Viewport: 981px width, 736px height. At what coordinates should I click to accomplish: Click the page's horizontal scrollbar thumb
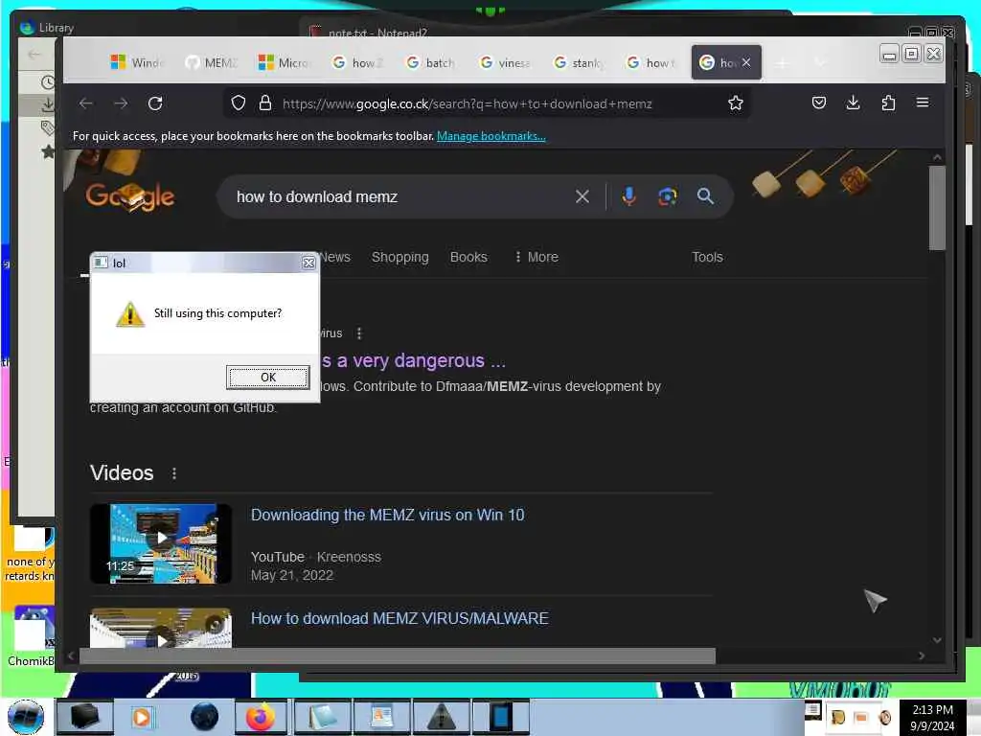[398, 655]
